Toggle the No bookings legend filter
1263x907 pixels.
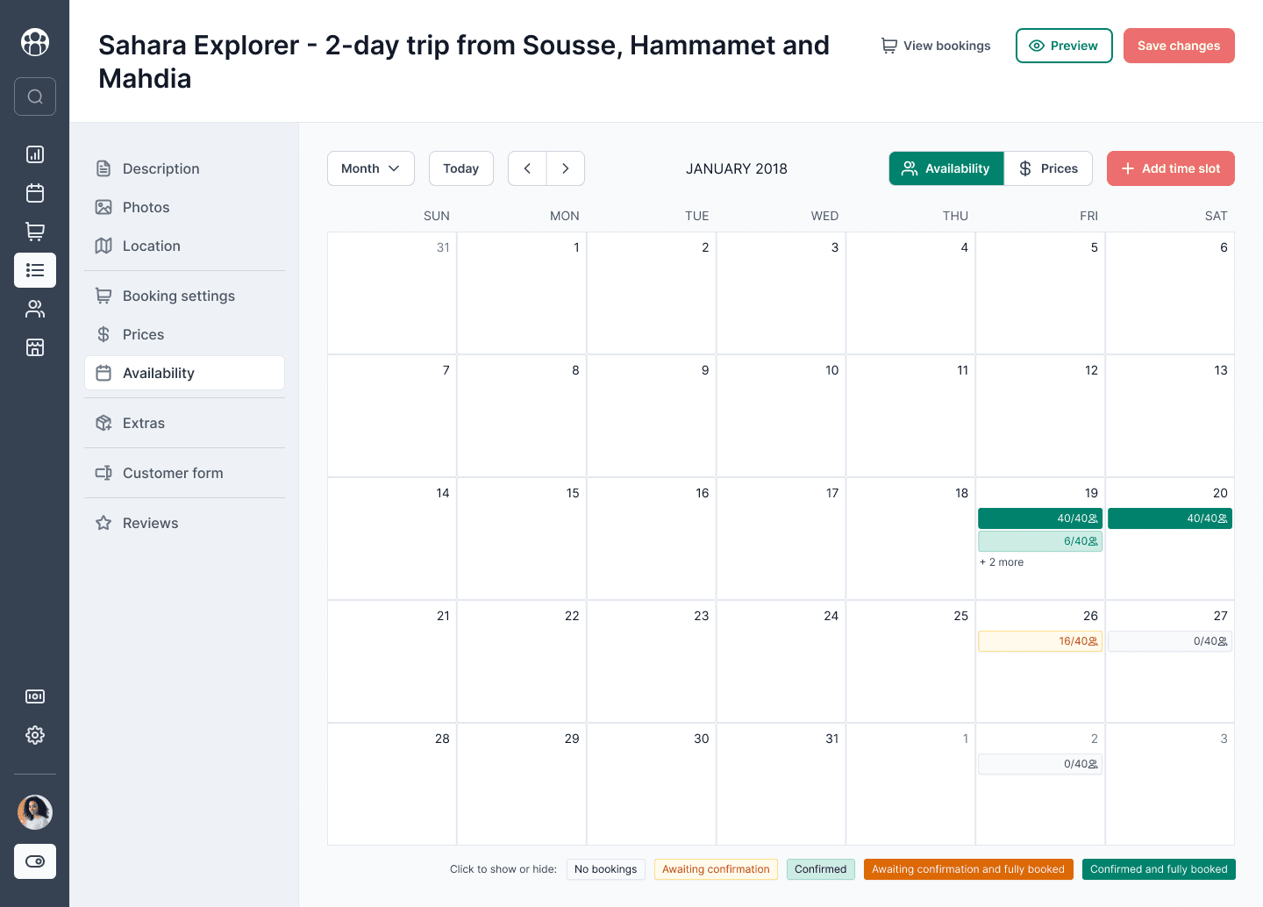tap(606, 869)
